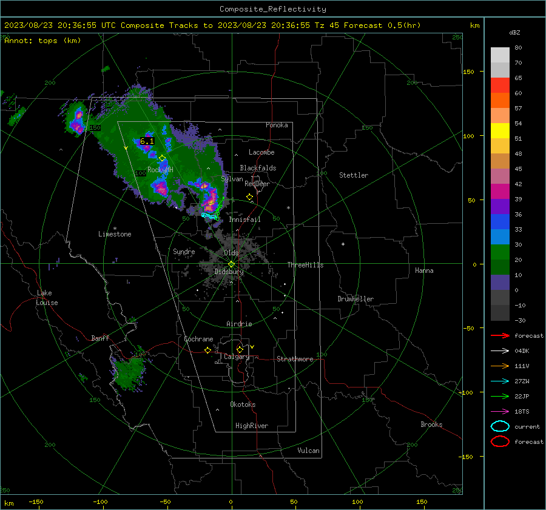Click the Strathmore label
This screenshot has width=546, height=510.
(295, 359)
